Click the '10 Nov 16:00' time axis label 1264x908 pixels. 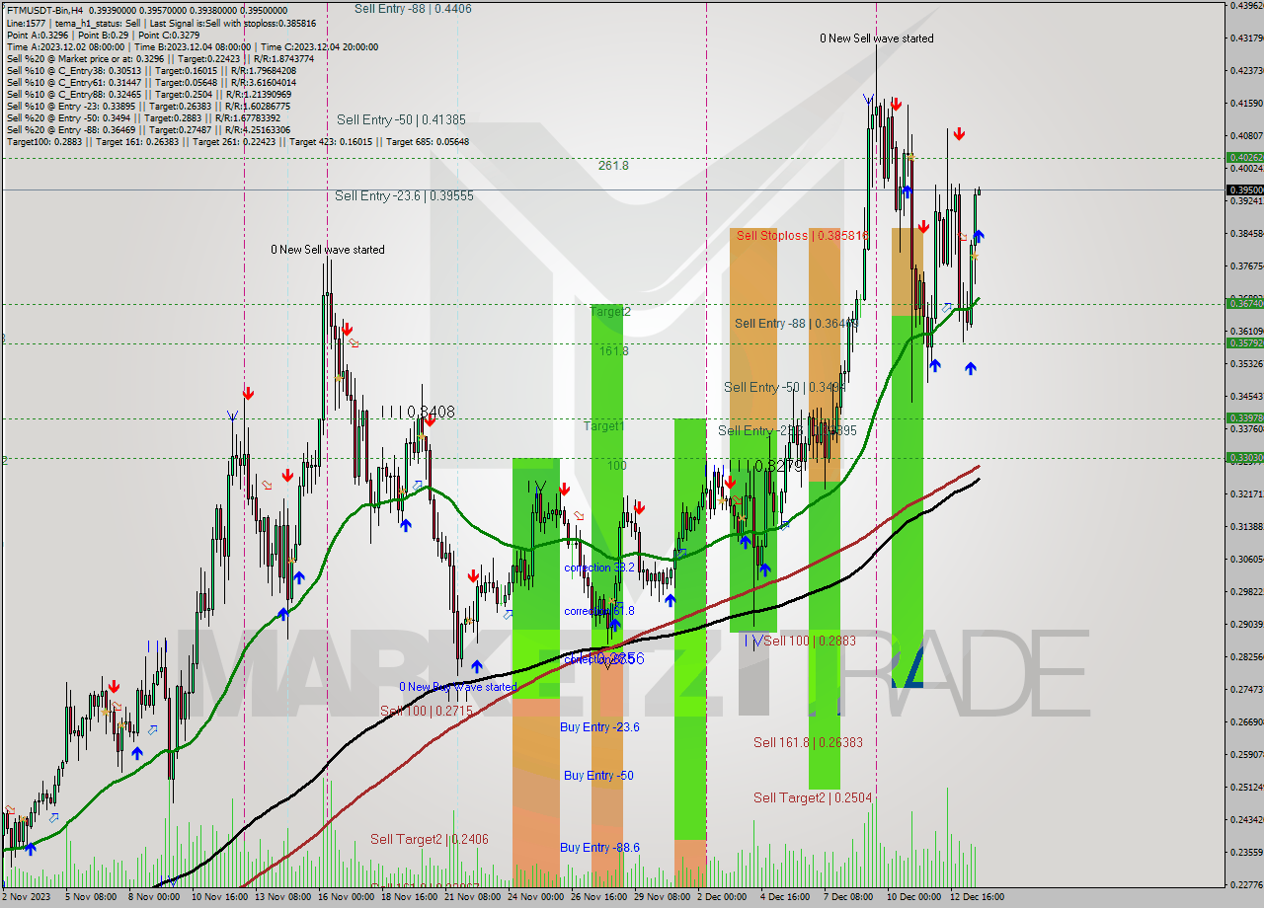tap(222, 897)
